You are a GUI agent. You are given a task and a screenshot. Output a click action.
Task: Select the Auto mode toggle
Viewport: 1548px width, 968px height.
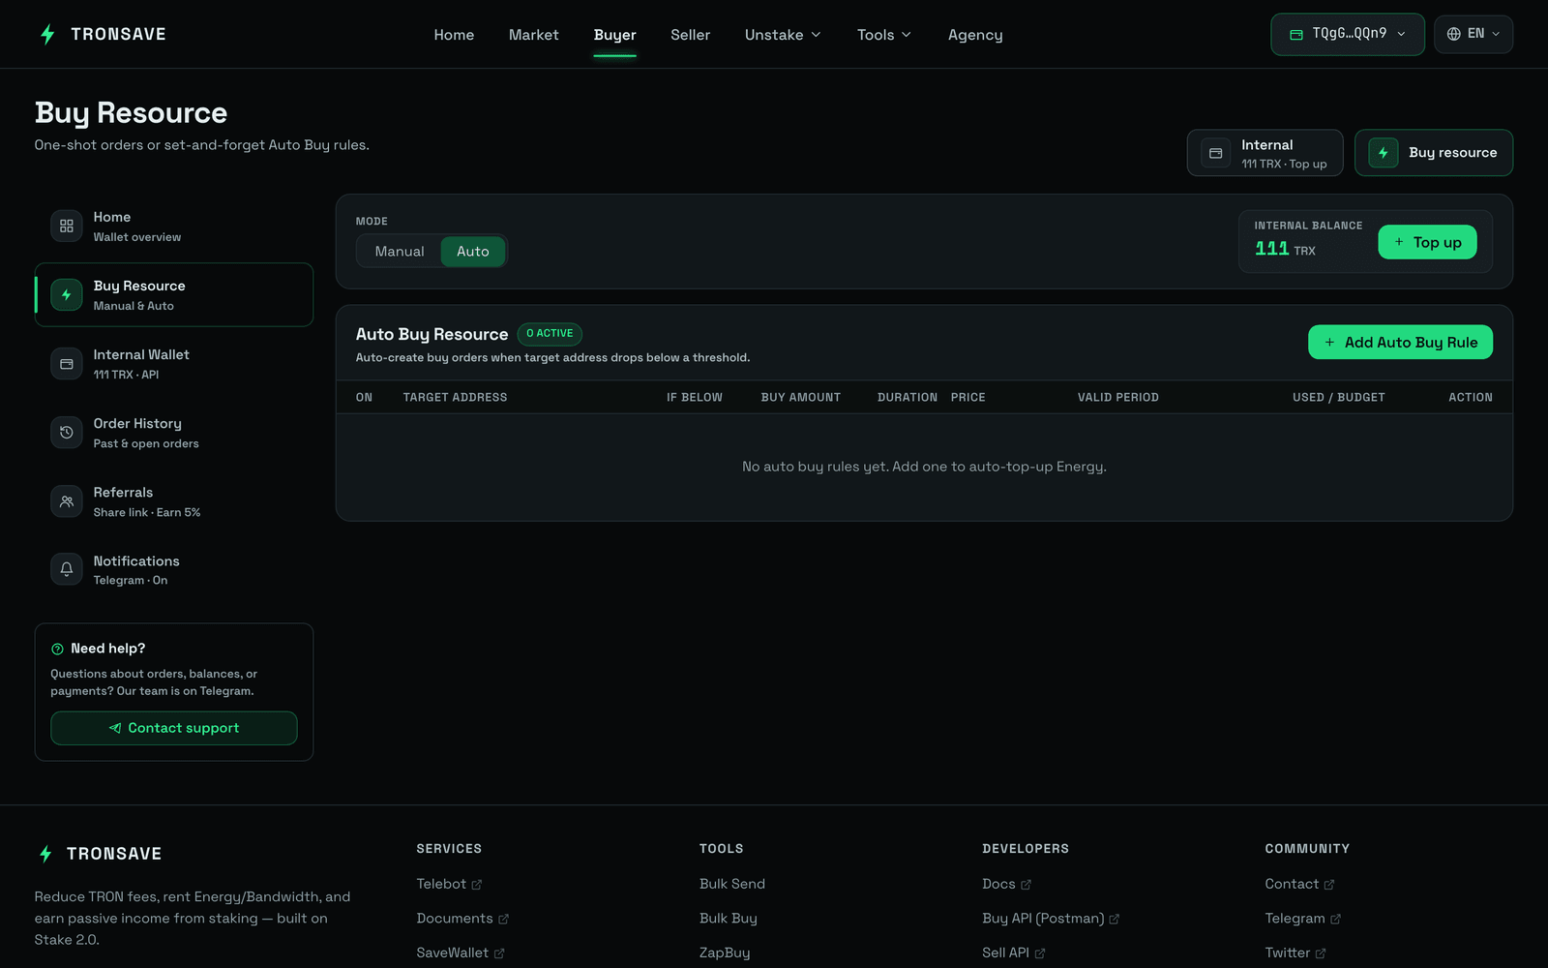click(473, 252)
